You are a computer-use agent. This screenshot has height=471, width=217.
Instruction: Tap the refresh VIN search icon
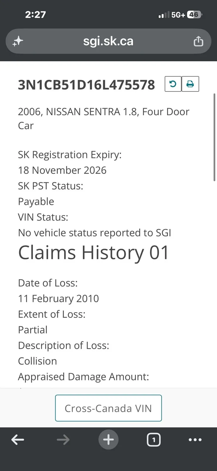173,84
